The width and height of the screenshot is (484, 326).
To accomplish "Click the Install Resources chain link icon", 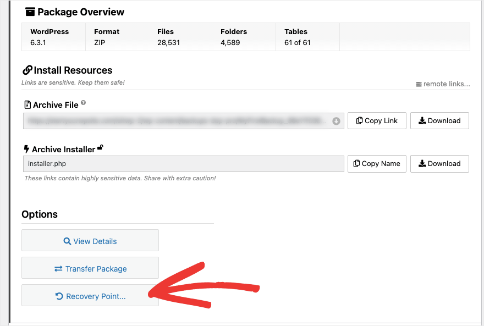I will (27, 70).
